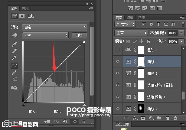Lock image pixels brush icon
This screenshot has width=186, height=130.
coord(135,41)
